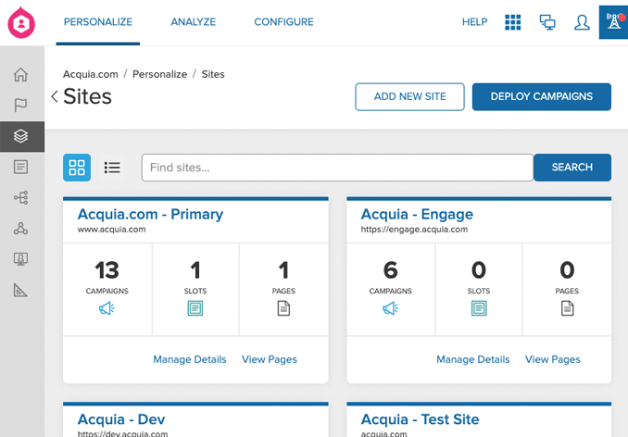Open the Configure tab

point(283,22)
